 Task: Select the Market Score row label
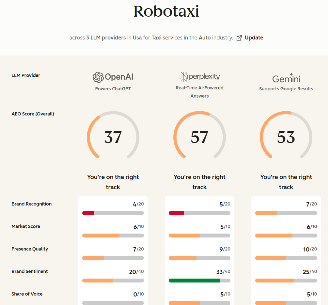click(26, 226)
